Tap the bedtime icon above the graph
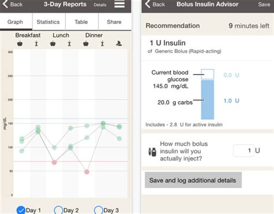 point(119,43)
